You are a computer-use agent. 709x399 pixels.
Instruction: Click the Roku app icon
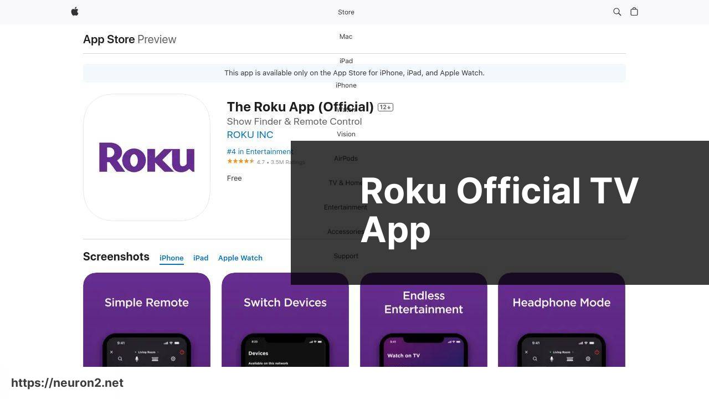147,157
